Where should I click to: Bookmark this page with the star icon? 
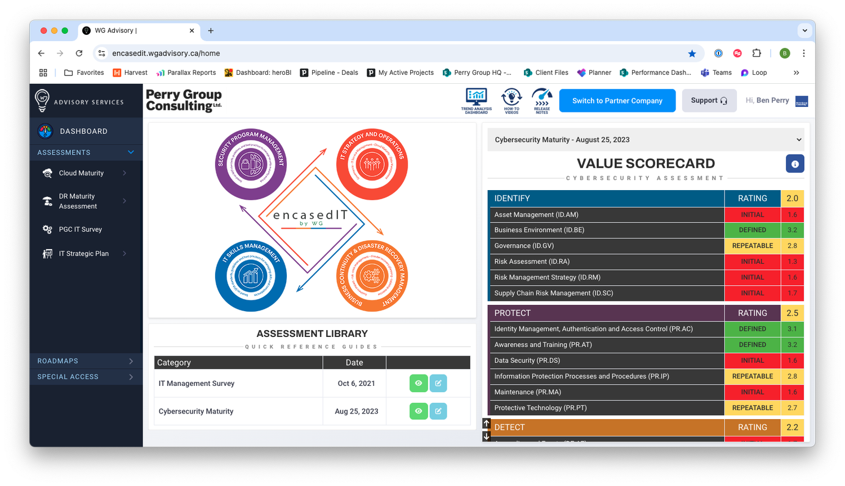pos(692,53)
